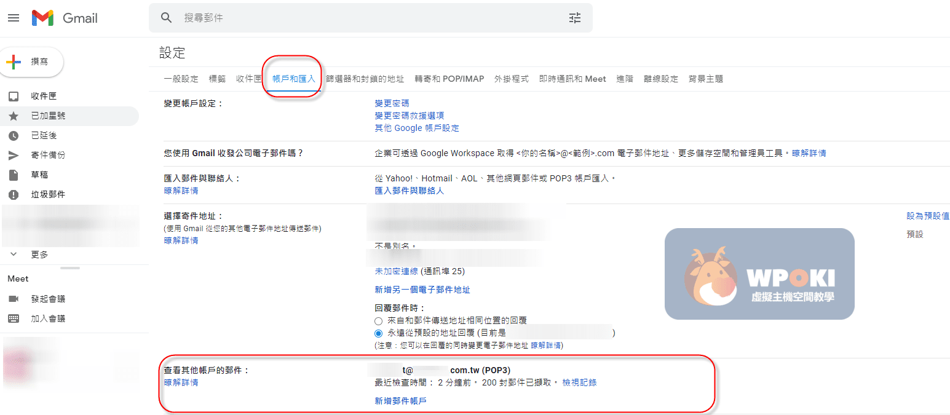Viewport: 950px width, 415px height.
Task: Switch to 轉寄和 POP/IMAP tab
Action: pos(449,79)
